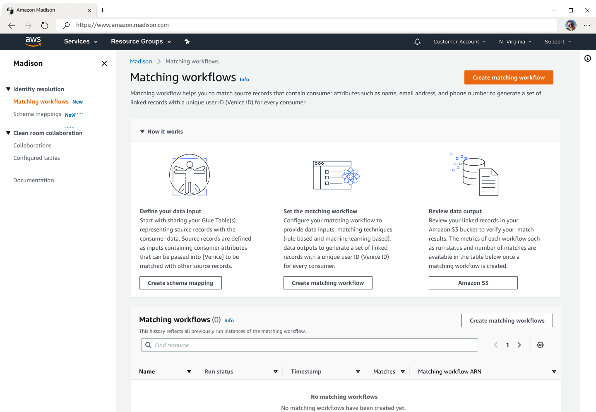Click the AWS logo
This screenshot has width=596, height=412.
click(33, 41)
